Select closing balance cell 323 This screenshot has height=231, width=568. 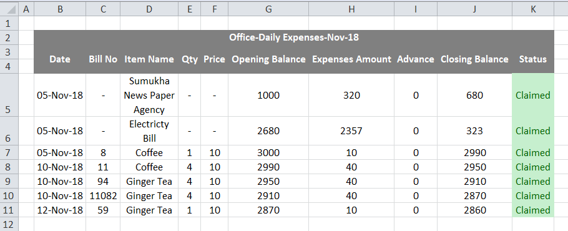pyautogui.click(x=474, y=130)
